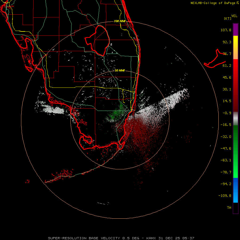Click the 50 NMI range ring label
Screen dimensions: 240x240
point(120,70)
